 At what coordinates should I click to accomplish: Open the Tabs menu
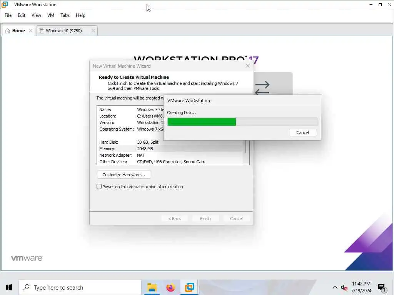click(65, 15)
